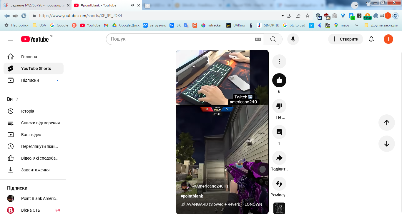The image size is (402, 214).
Task: Click the YouTube logo
Action: (x=35, y=39)
